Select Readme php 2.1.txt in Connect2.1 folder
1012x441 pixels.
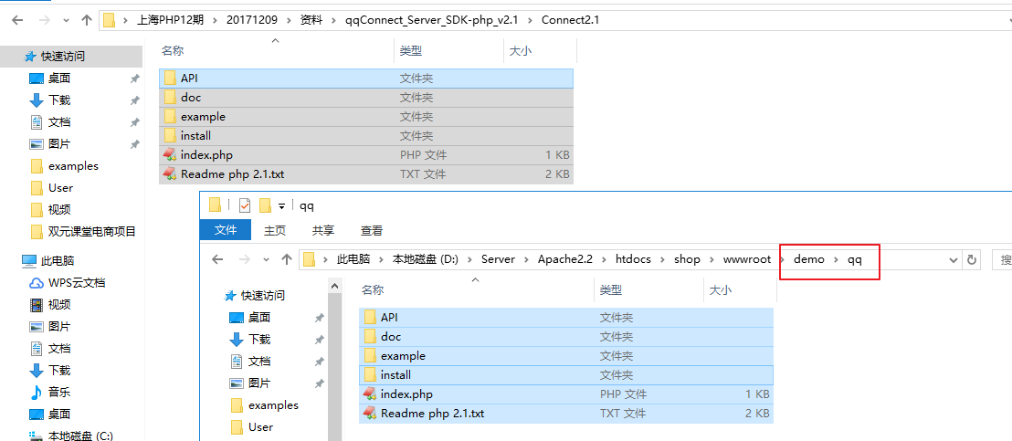coord(232,174)
